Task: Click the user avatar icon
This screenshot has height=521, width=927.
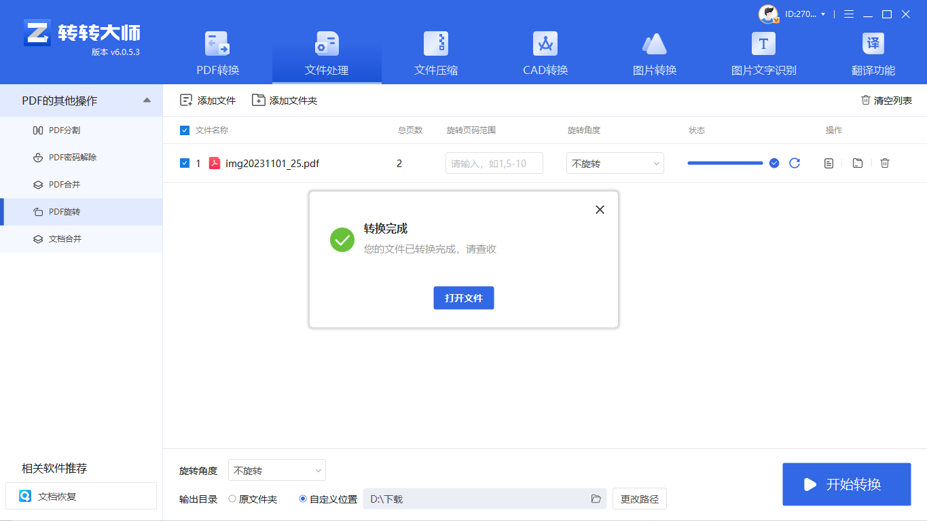Action: click(768, 14)
